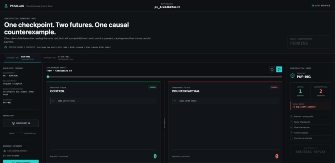Click checkpoint value S0 · 939645f2
Screen dimensions: 335x163
(x=11, y=76)
